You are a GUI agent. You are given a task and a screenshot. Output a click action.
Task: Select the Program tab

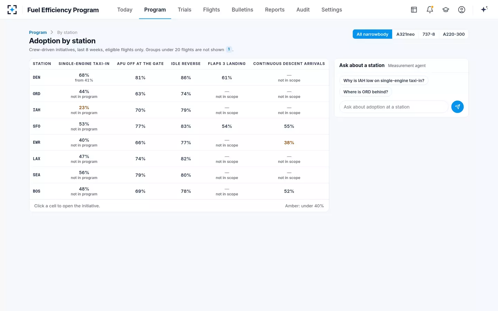pyautogui.click(x=155, y=10)
